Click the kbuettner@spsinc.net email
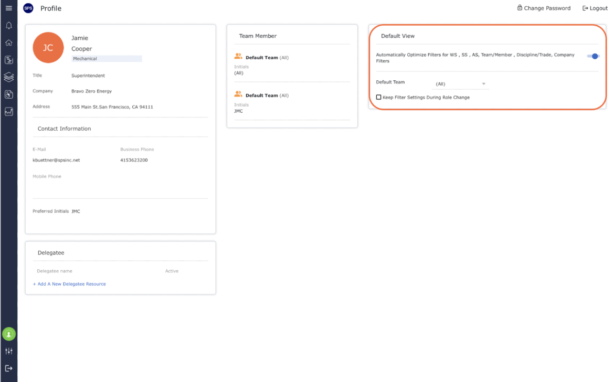The height and width of the screenshot is (382, 614). pyautogui.click(x=56, y=160)
